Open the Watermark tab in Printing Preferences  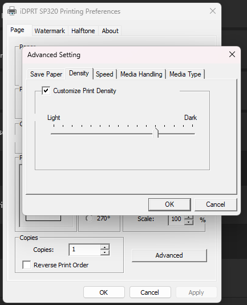50,31
